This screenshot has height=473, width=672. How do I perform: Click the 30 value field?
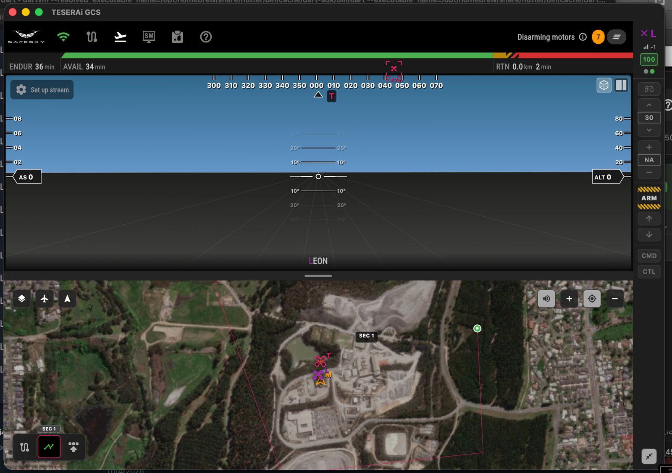pyautogui.click(x=649, y=118)
